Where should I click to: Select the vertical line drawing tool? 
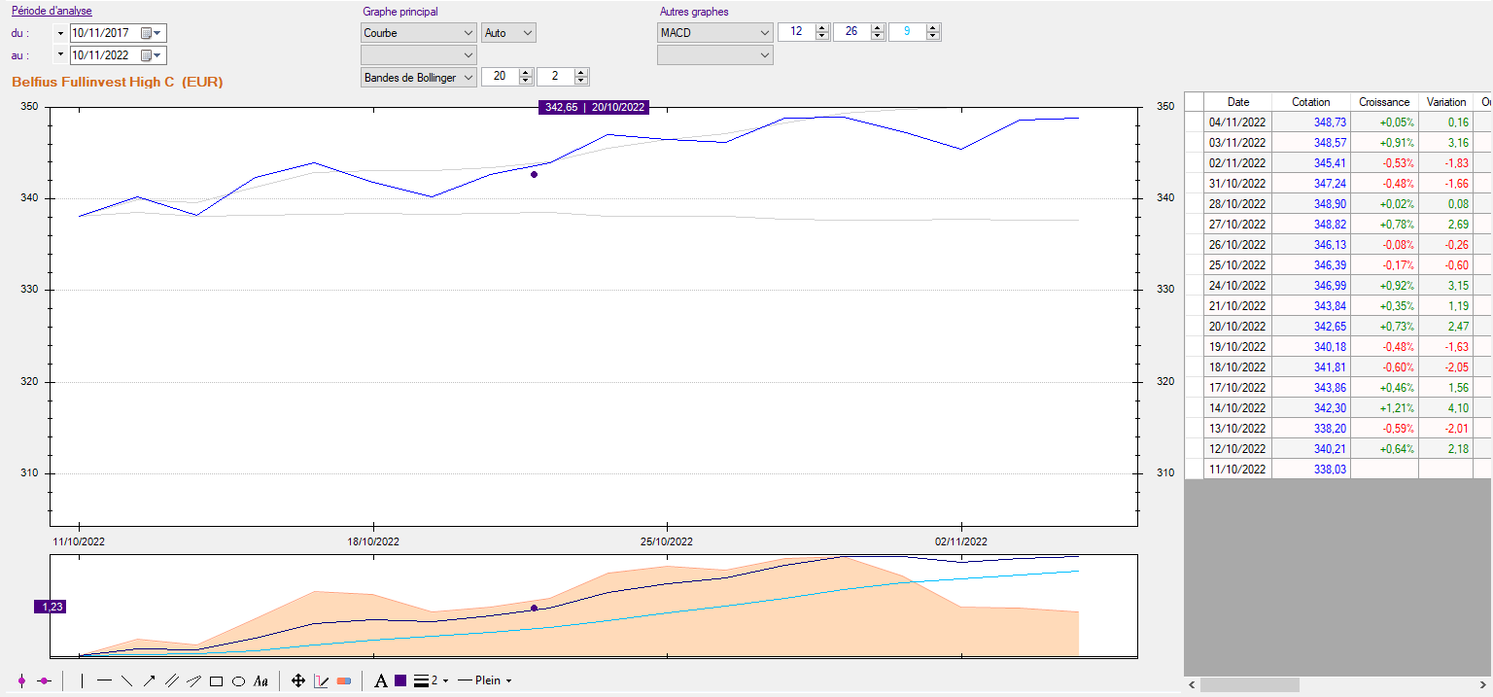82,680
